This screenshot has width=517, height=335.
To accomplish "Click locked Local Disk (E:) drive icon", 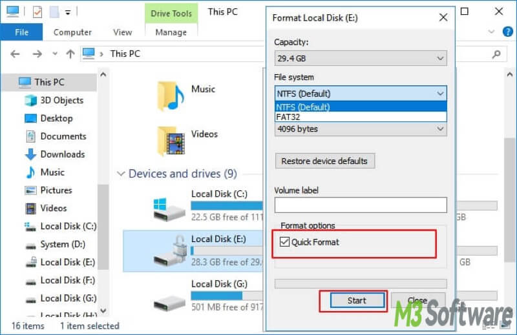I will [169, 251].
